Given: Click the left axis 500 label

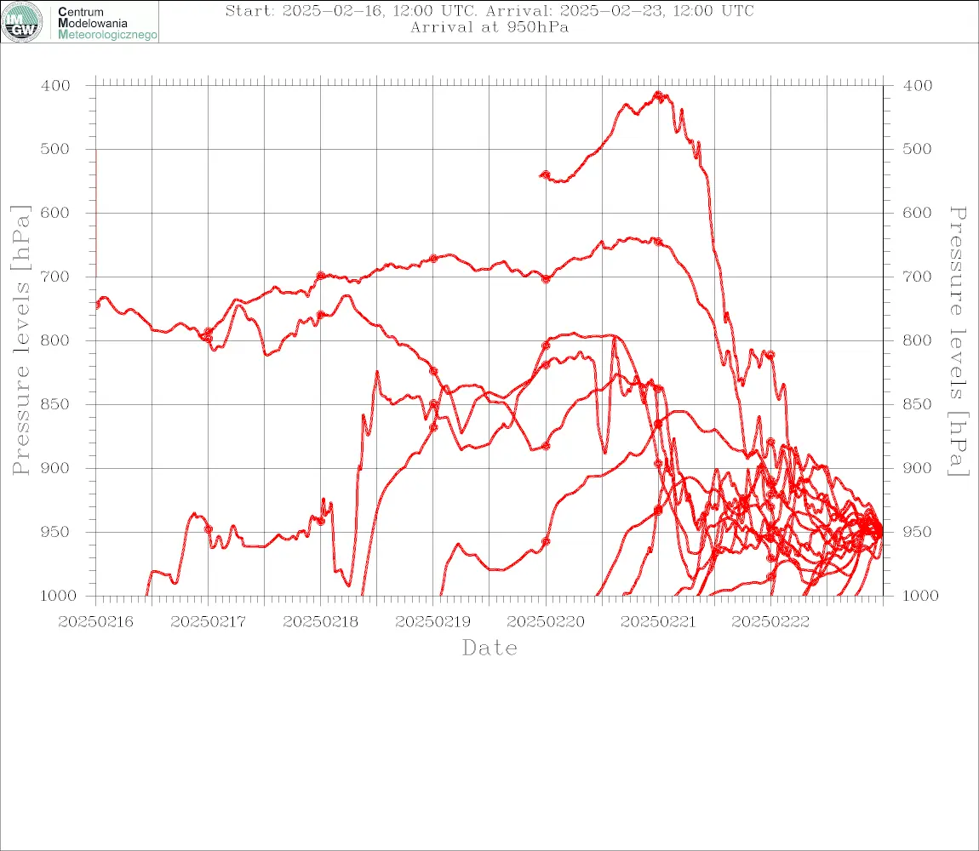Looking at the screenshot, I should click(x=55, y=149).
